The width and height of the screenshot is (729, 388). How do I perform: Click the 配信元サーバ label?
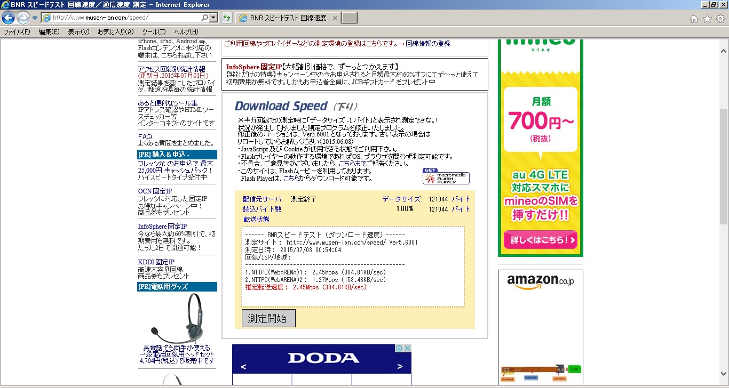(x=262, y=199)
